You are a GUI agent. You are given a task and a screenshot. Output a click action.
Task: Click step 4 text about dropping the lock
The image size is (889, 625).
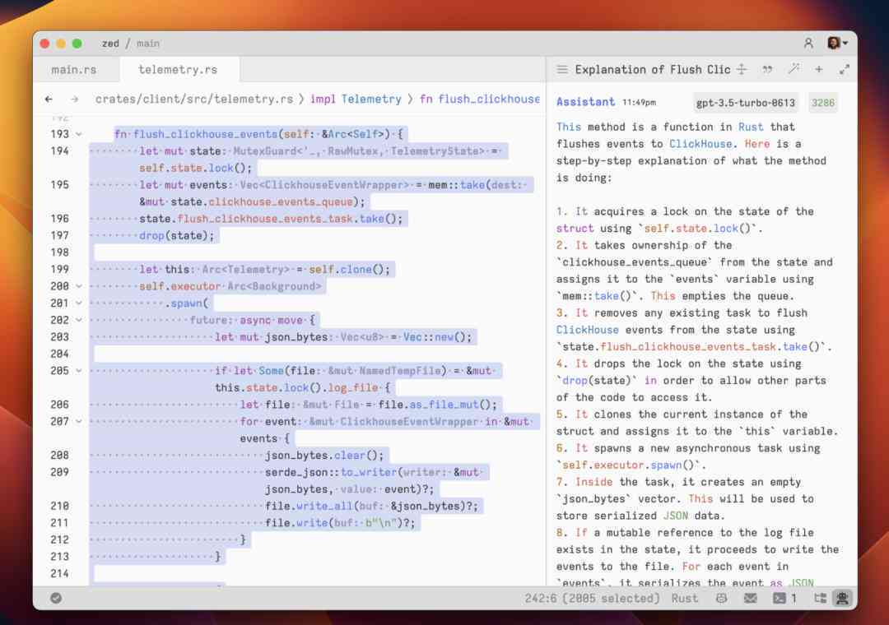point(691,380)
